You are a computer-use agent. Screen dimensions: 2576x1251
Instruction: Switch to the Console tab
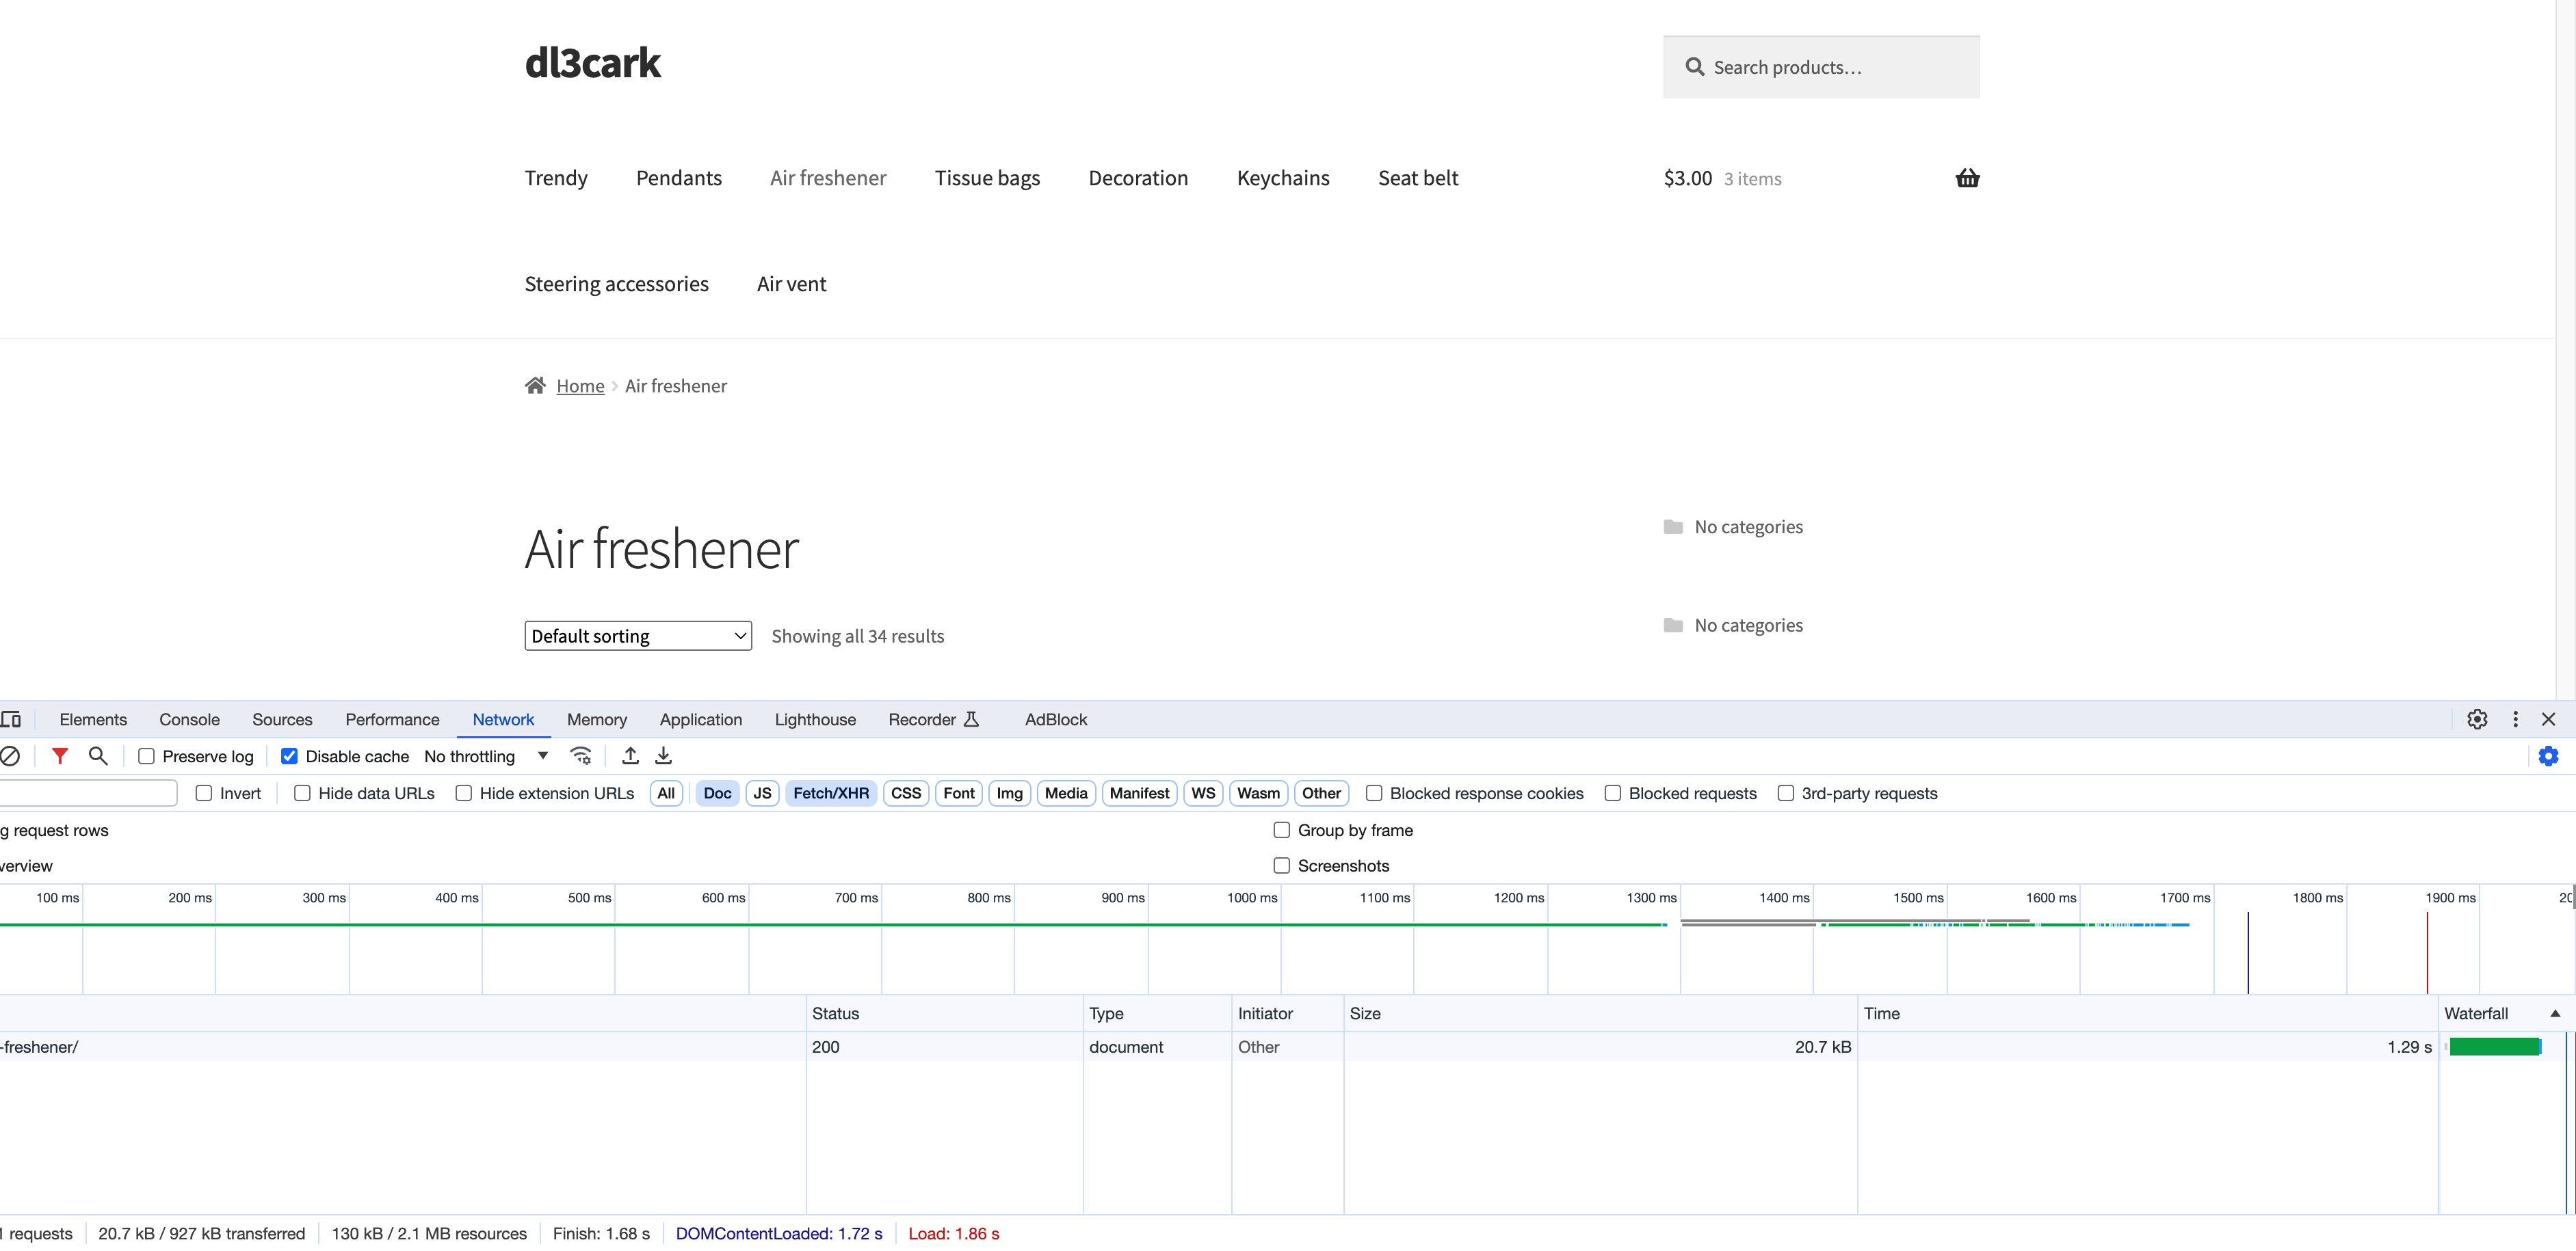[189, 719]
